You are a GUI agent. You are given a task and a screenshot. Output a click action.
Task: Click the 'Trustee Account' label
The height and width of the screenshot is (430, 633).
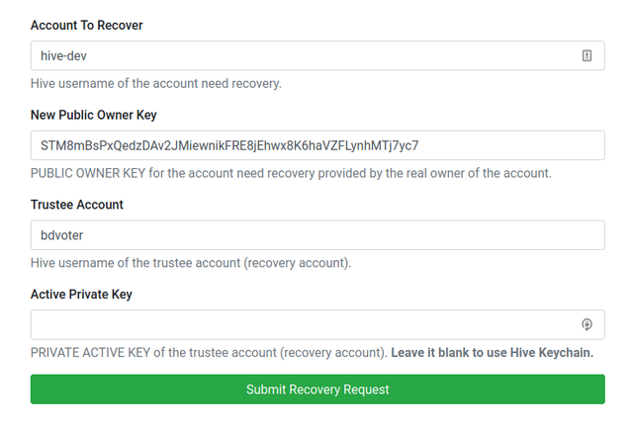click(x=77, y=205)
